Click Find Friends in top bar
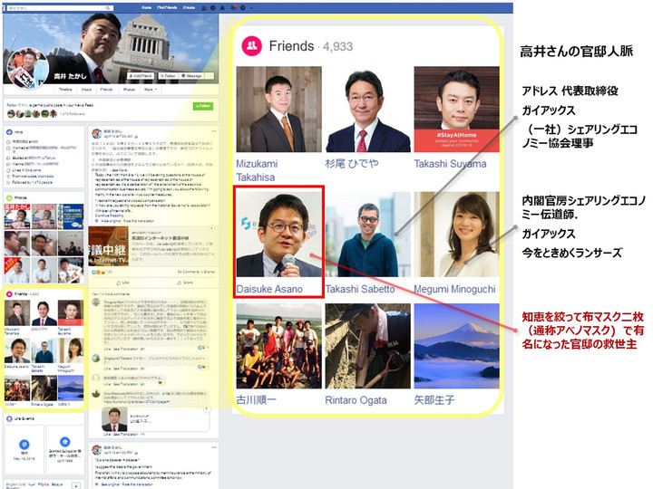 tap(167, 7)
